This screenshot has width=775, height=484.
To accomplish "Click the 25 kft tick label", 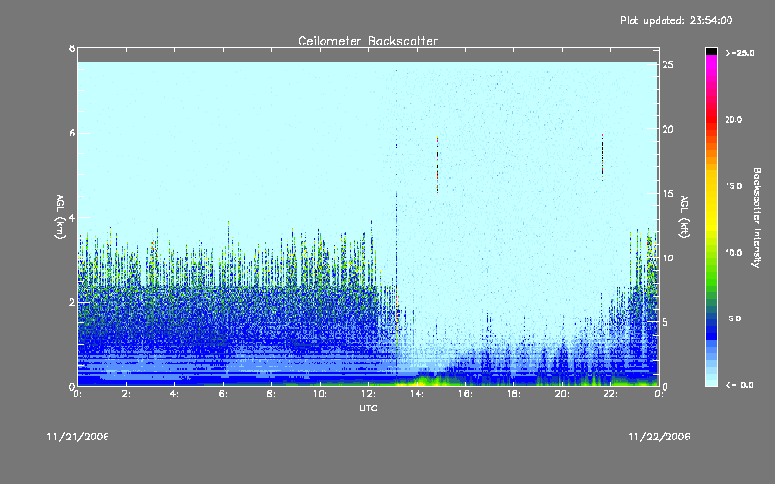I will [x=667, y=65].
